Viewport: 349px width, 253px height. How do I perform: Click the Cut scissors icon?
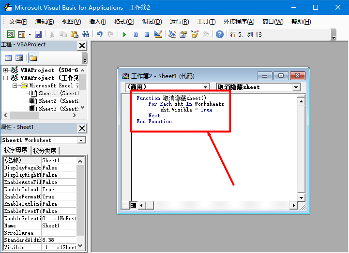[52, 34]
